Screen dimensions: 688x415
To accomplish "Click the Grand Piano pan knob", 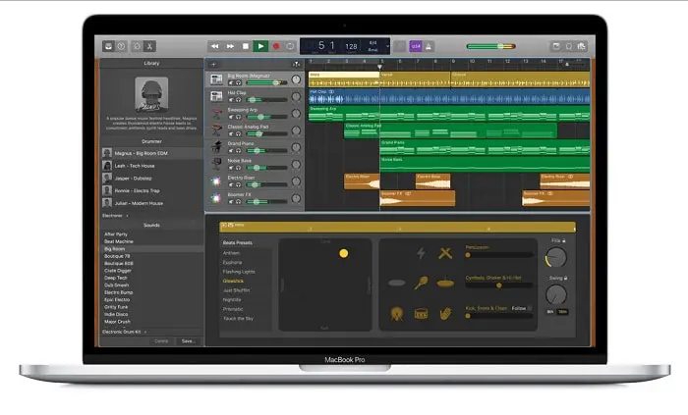I will tap(296, 147).
